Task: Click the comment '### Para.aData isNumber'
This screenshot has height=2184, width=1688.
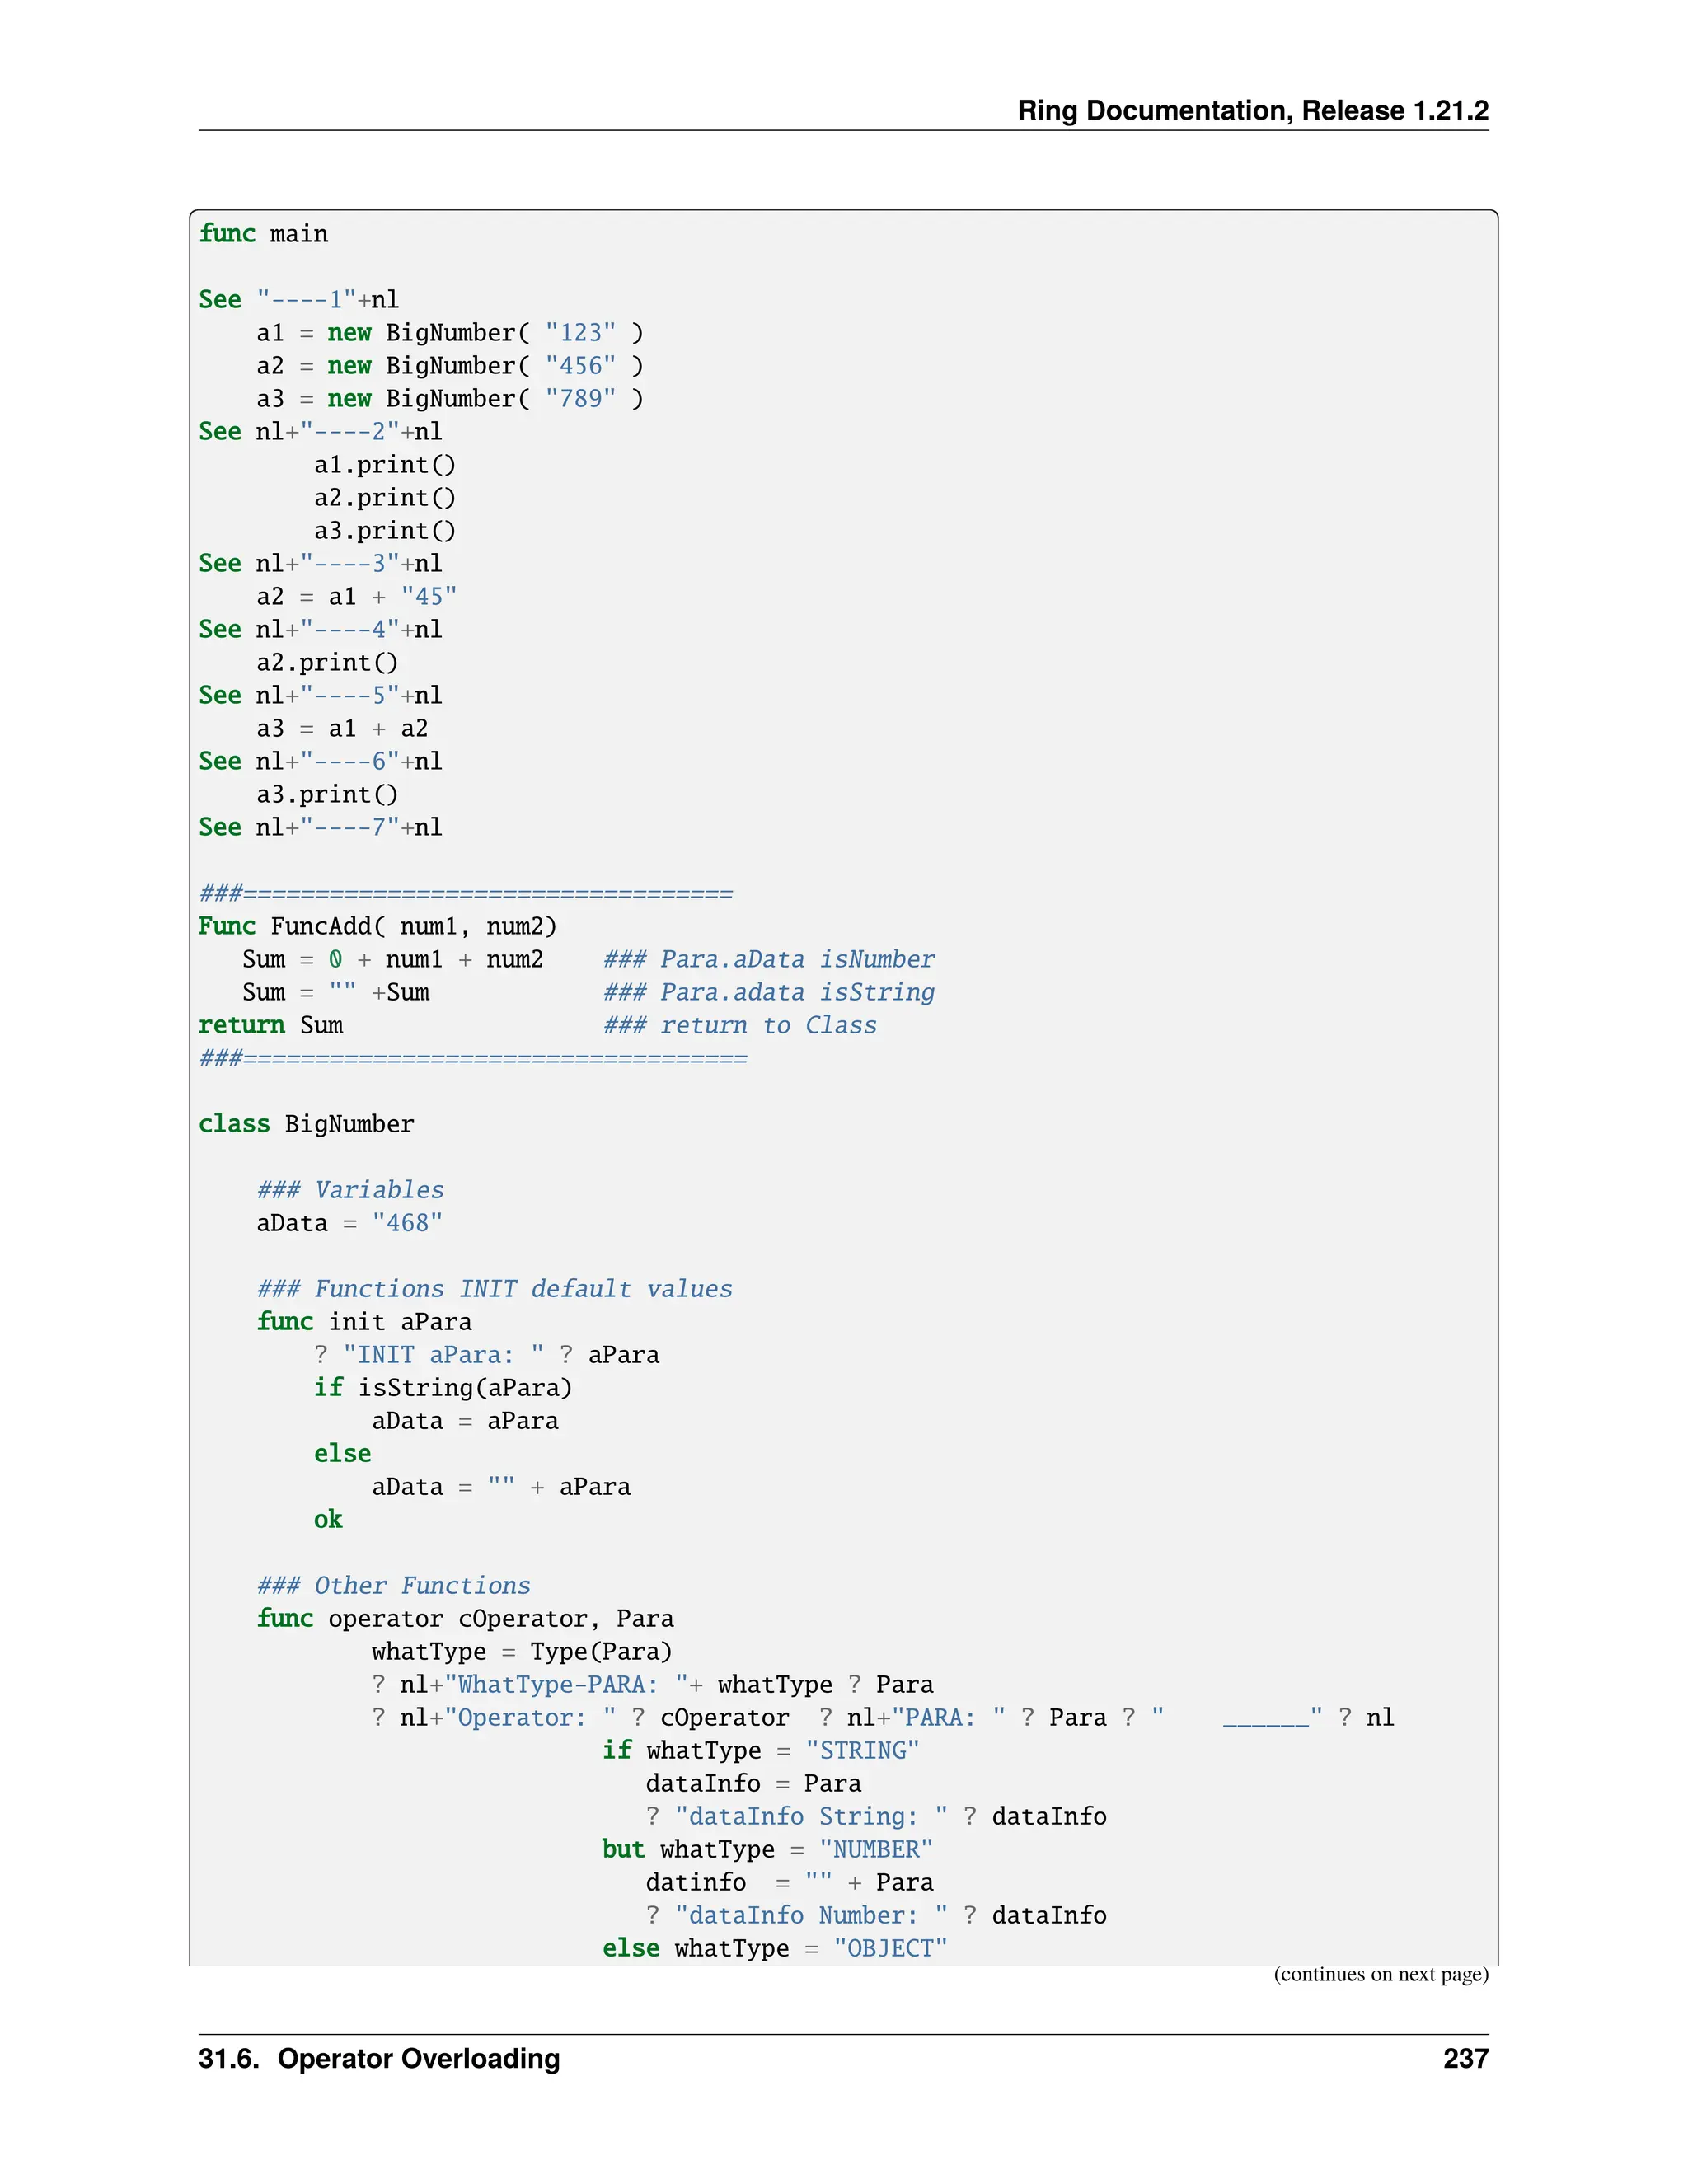Action: 768,959
